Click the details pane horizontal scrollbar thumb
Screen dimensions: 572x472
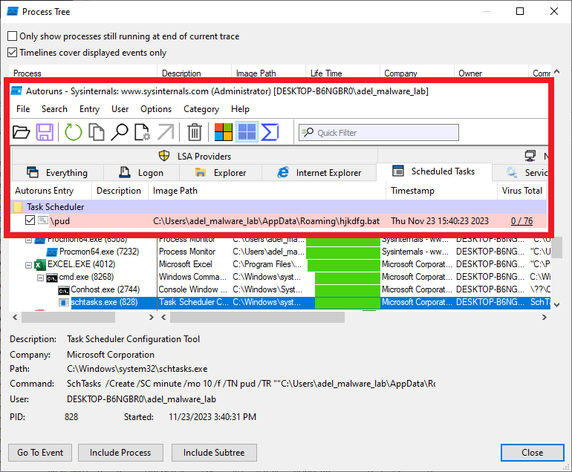[x=257, y=318]
